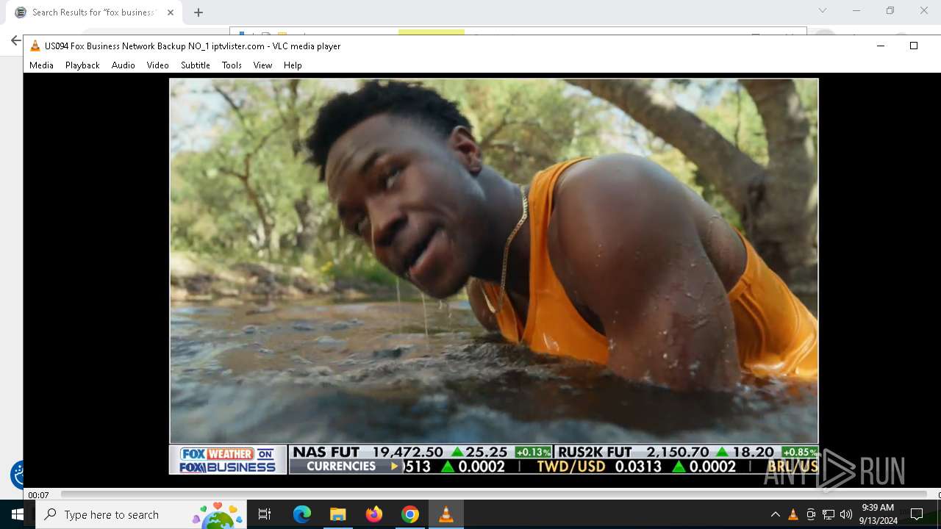Viewport: 941px width, 529px height.
Task: Restore down the browser window
Action: click(x=890, y=11)
